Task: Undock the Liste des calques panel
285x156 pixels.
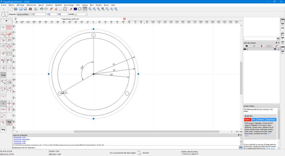Action: pos(276,43)
